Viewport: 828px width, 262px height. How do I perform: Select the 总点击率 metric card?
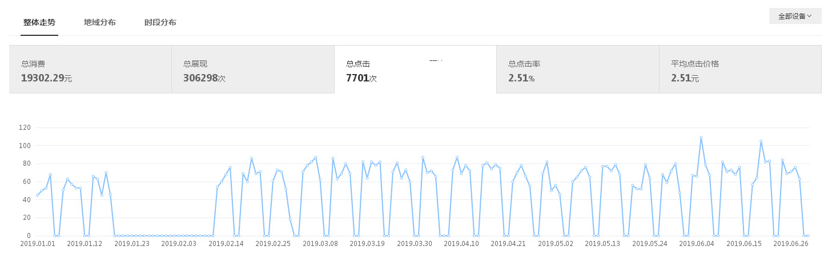[578, 69]
